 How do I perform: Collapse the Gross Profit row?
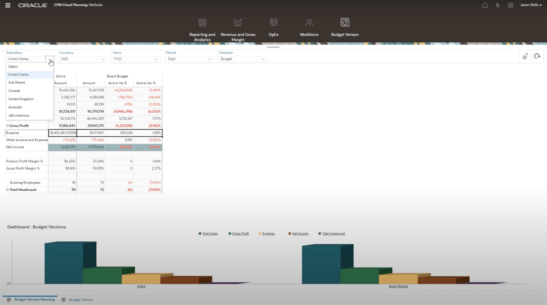click(7, 126)
